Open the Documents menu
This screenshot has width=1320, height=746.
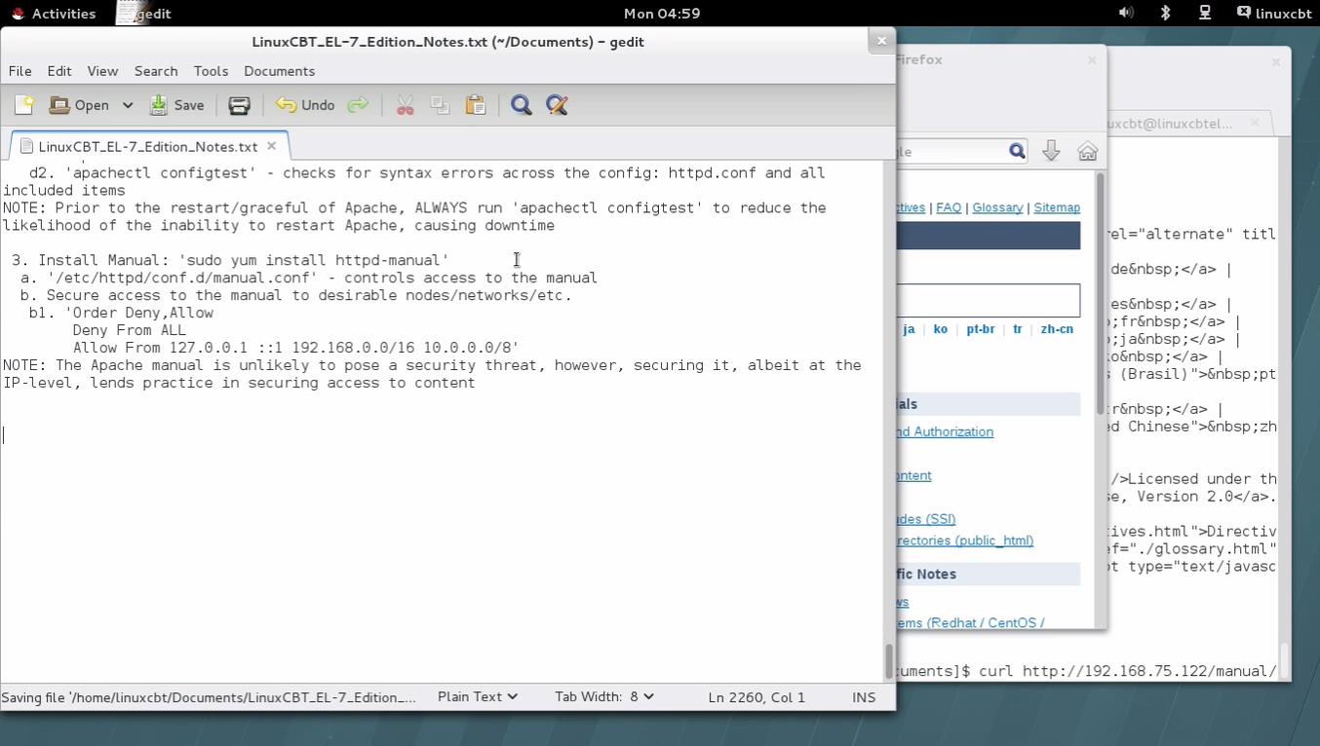coord(279,71)
